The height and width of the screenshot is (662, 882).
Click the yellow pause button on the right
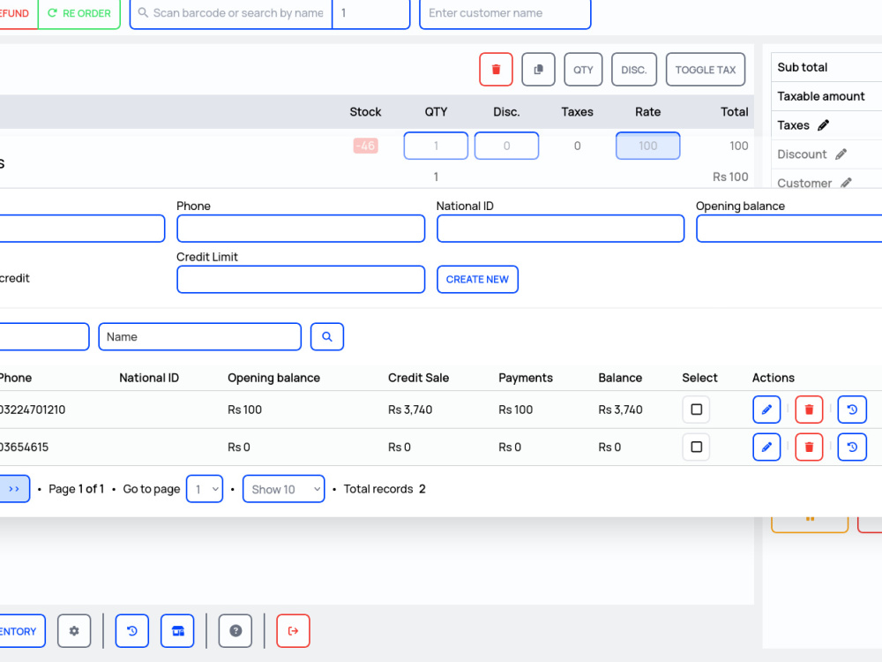(810, 523)
